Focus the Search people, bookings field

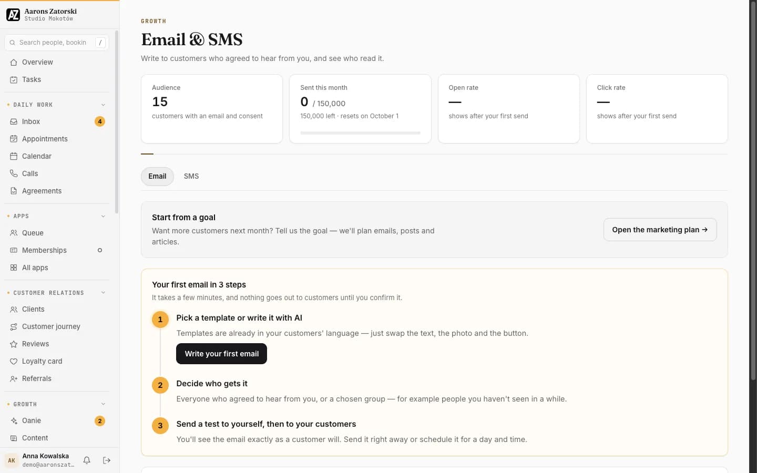(57, 43)
